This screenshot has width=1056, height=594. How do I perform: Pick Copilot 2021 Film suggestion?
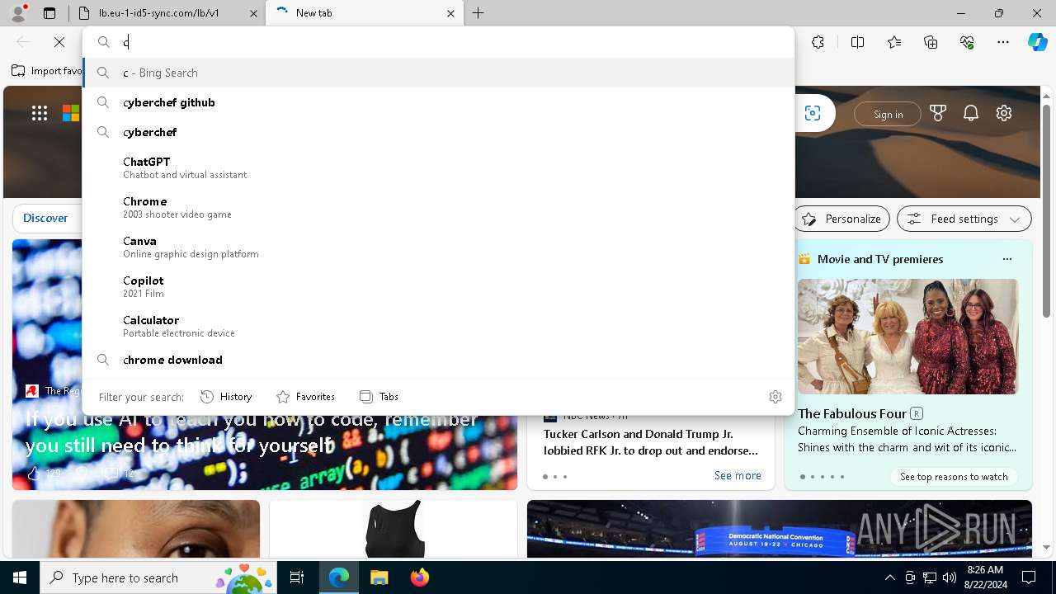[x=439, y=286]
